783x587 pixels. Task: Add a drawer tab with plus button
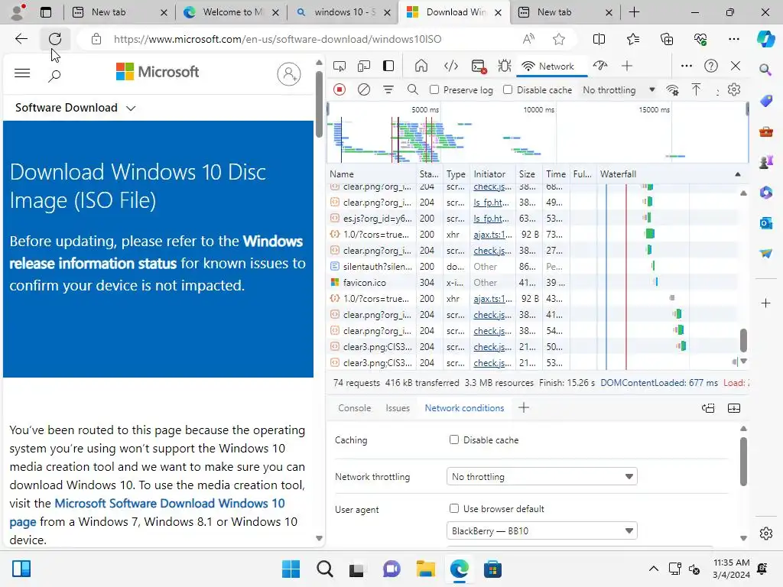(x=523, y=408)
